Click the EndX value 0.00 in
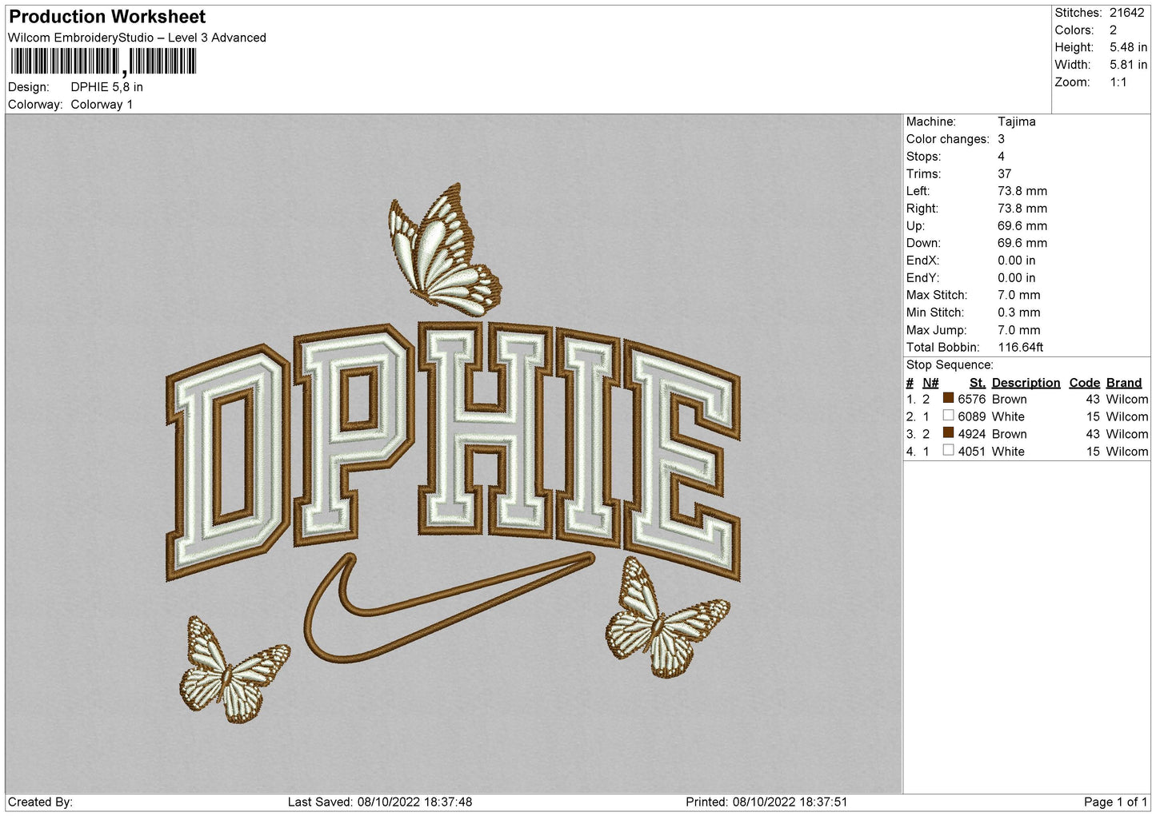This screenshot has width=1156, height=816. tap(1016, 261)
